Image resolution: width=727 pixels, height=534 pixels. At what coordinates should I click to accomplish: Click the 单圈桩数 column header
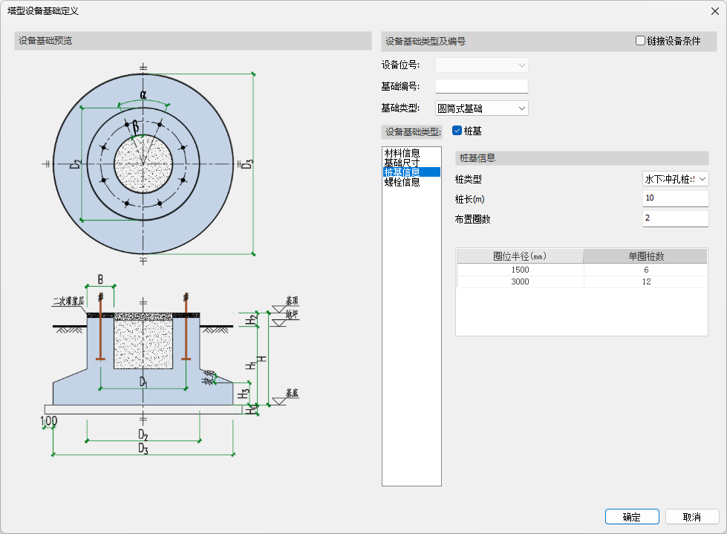(645, 256)
